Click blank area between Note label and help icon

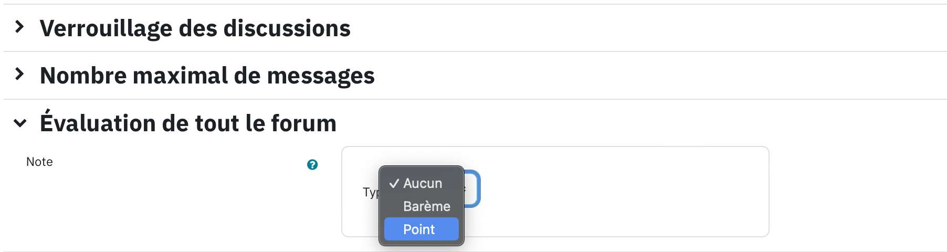pos(178,163)
